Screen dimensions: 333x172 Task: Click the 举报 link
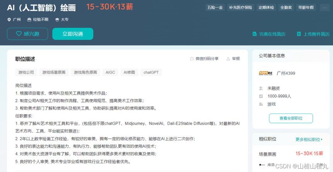(x=236, y=59)
